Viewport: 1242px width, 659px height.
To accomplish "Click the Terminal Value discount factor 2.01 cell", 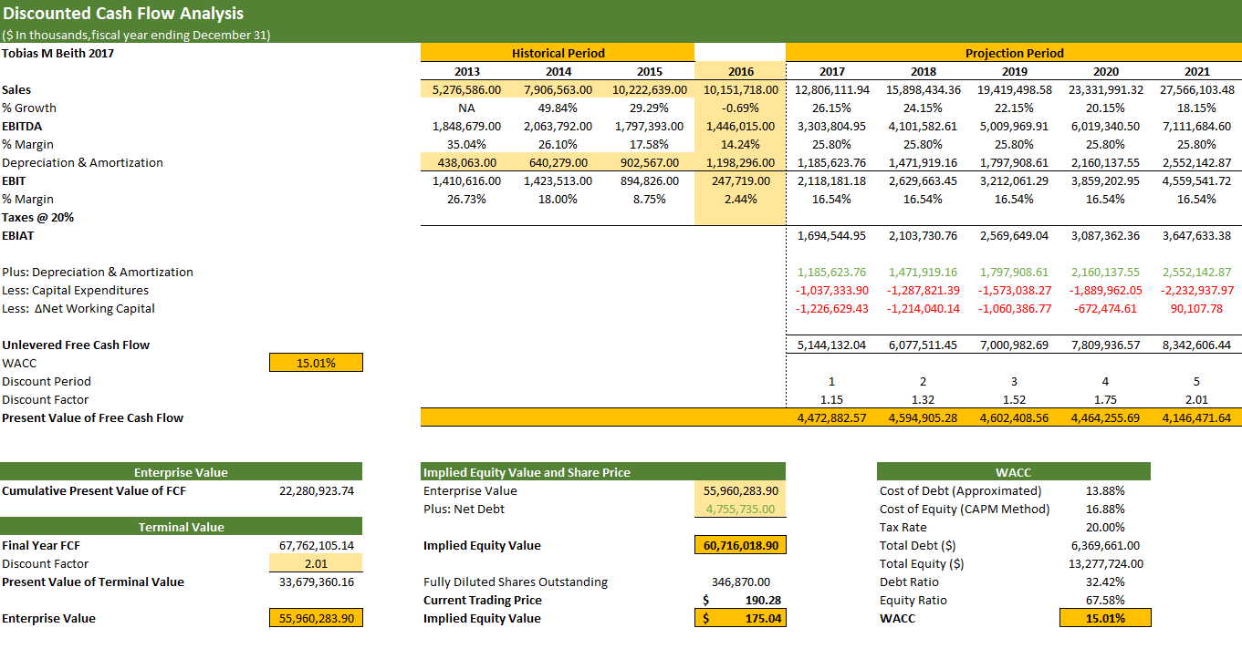I will tap(316, 563).
